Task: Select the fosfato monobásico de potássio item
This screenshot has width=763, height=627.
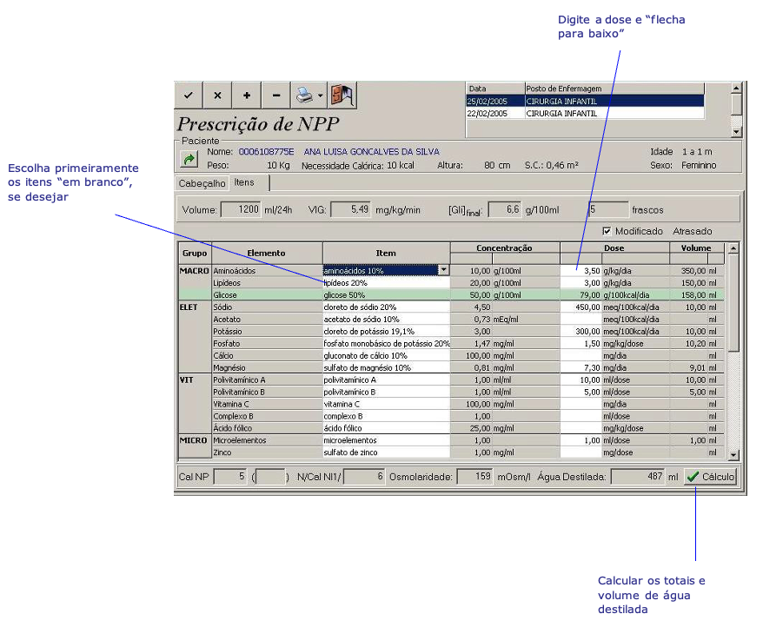Action: (387, 343)
